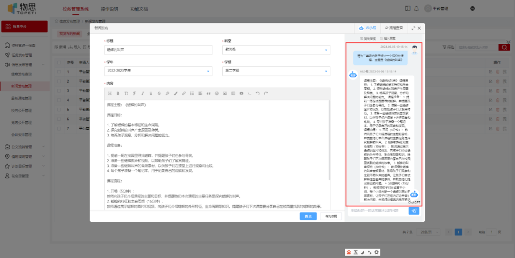The height and width of the screenshot is (258, 515).
Task: Apply bold formatting in the editor toolbar
Action: tap(118, 93)
